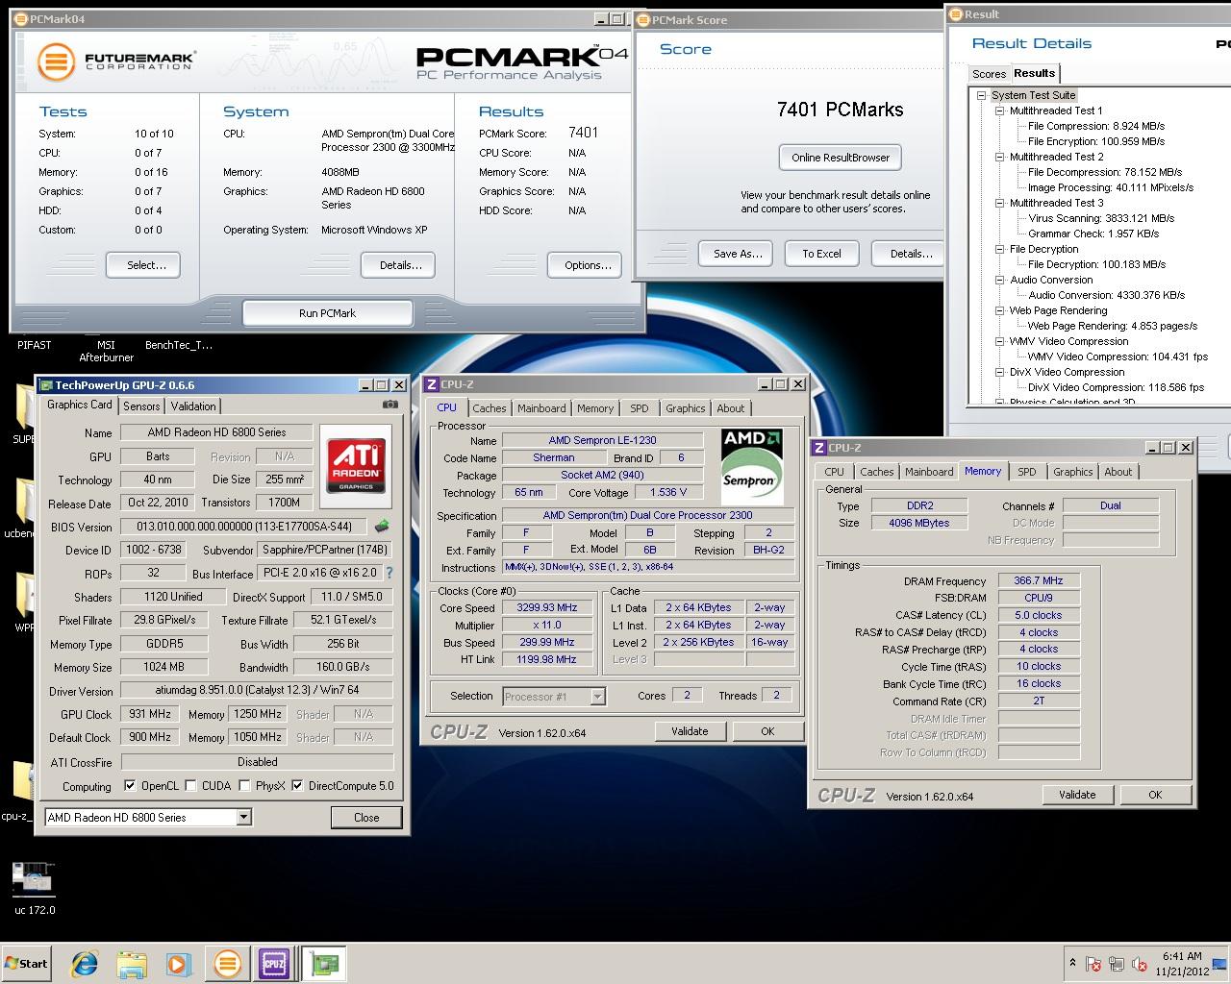Click the AMD Sempron logo in CPU-Z
The image size is (1231, 984).
751,466
